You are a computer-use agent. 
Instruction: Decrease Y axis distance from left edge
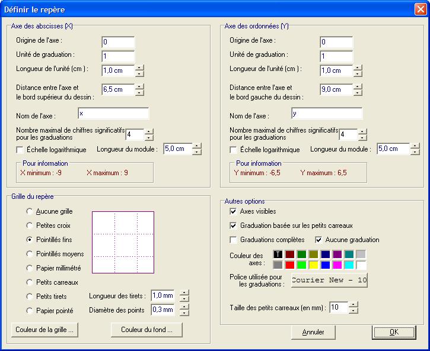point(358,93)
